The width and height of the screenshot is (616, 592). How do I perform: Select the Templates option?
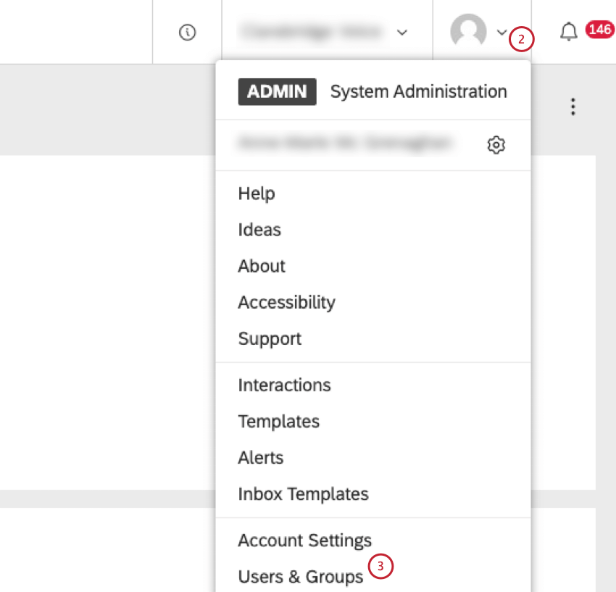pyautogui.click(x=278, y=421)
